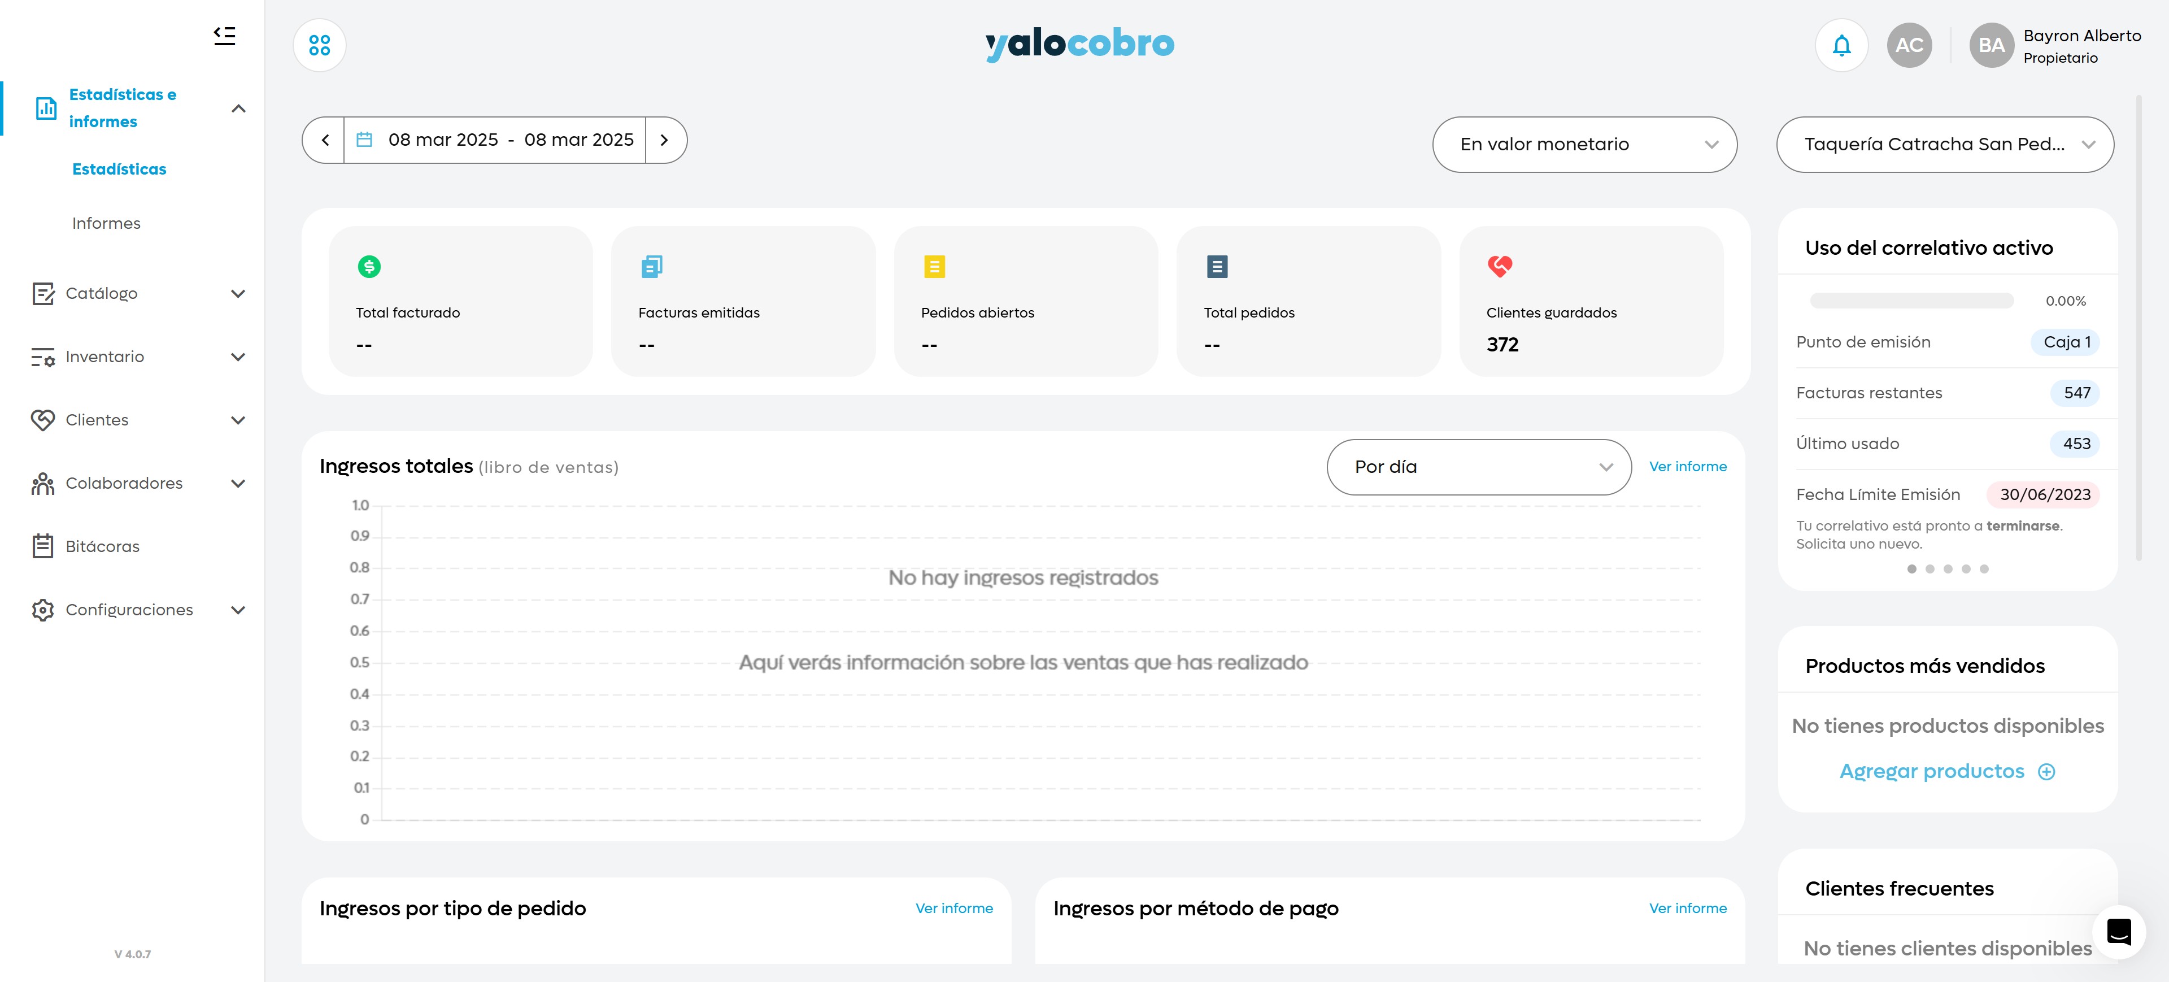Open the notifications bell
Image resolution: width=2169 pixels, height=982 pixels.
point(1841,45)
